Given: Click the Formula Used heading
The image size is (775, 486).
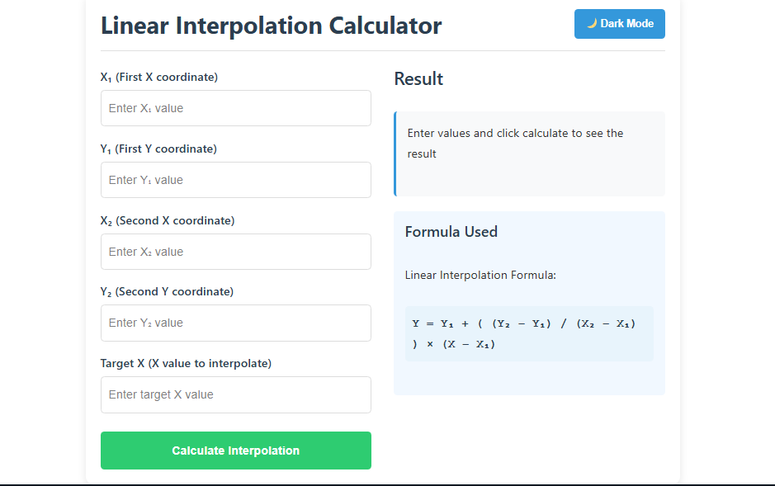Looking at the screenshot, I should click(x=451, y=232).
